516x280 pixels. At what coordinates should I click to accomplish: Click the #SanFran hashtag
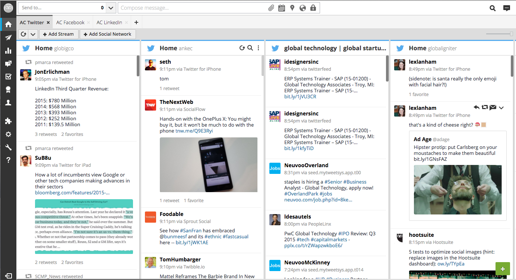[191, 230]
